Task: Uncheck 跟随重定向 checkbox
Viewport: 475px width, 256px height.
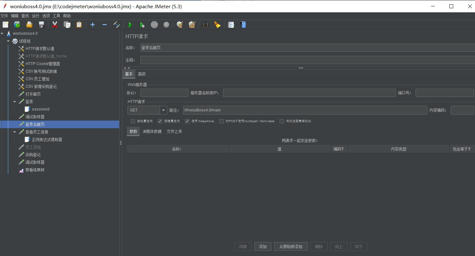Action: pos(160,121)
